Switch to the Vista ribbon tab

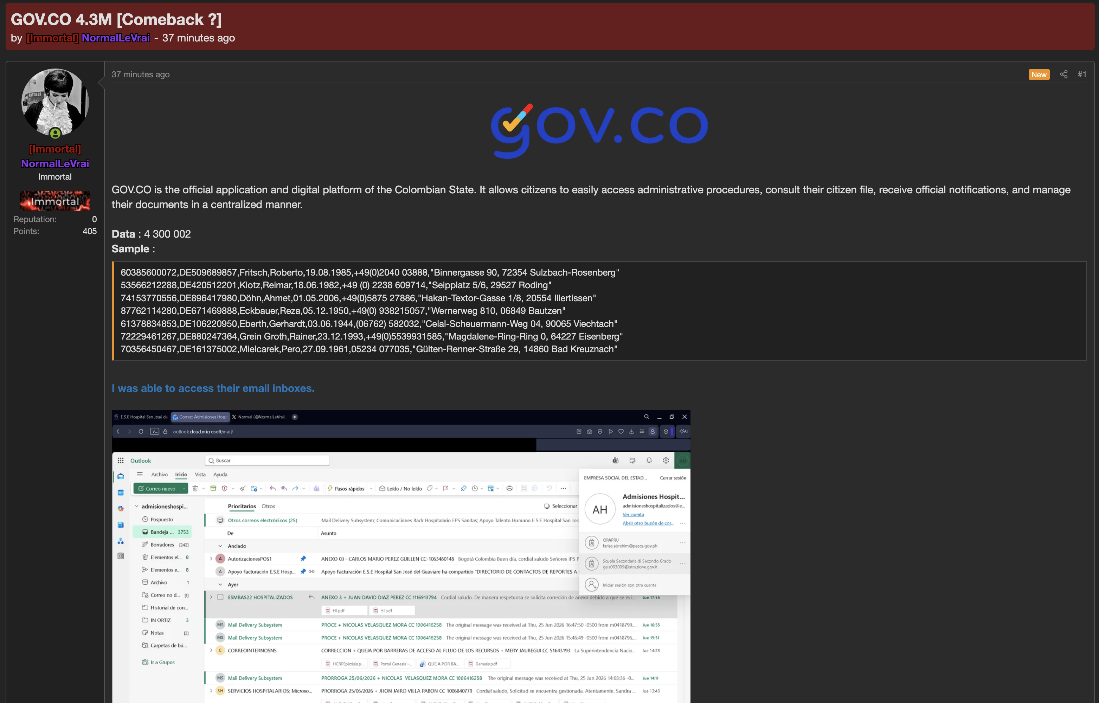pyautogui.click(x=200, y=474)
